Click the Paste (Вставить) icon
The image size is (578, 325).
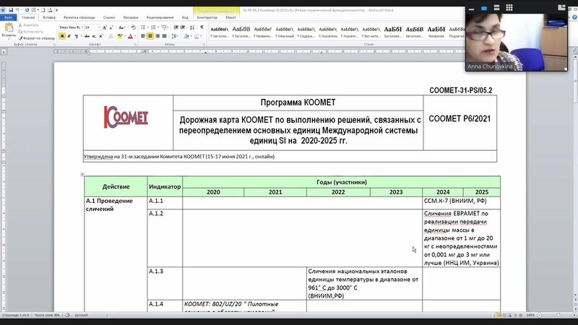pyautogui.click(x=9, y=27)
